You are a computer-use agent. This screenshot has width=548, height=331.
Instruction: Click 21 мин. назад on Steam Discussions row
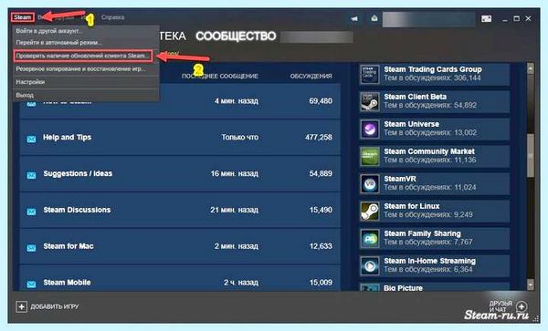point(234,210)
